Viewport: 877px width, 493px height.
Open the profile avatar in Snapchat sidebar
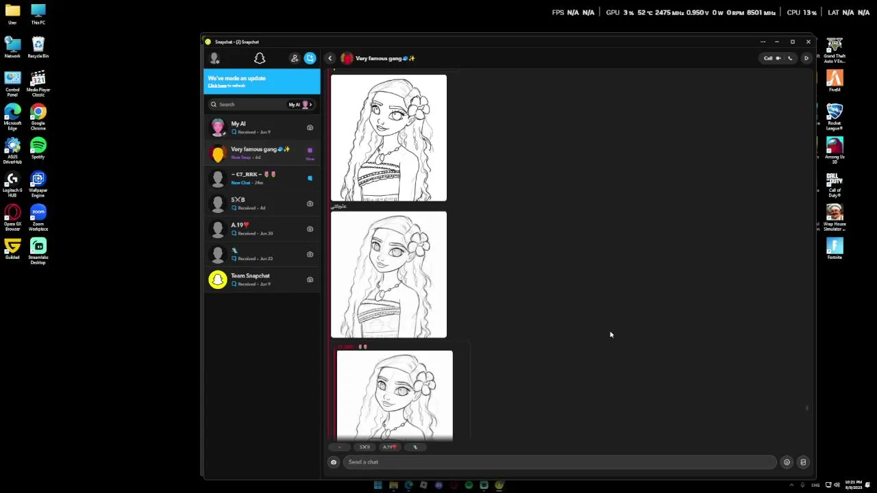(214, 58)
